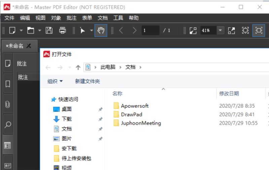Expand chevron after 文档 in breadcrumb
Screen dimensions: 269x170
(141, 67)
